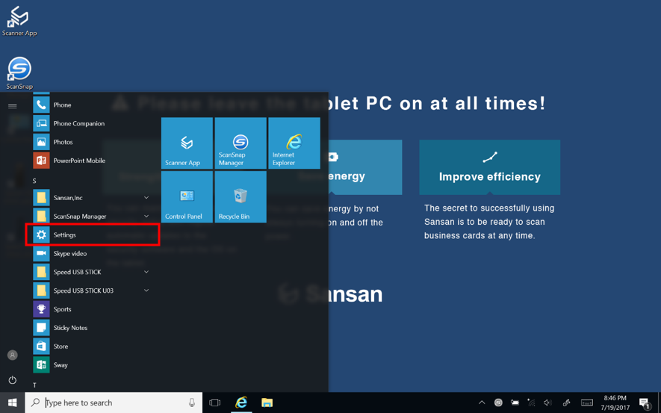
Task: Click the Windows Start button
Action: [x=13, y=403]
